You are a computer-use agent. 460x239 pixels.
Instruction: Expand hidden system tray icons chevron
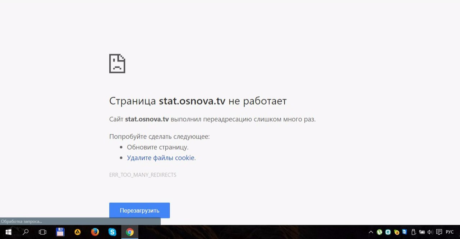(371, 232)
